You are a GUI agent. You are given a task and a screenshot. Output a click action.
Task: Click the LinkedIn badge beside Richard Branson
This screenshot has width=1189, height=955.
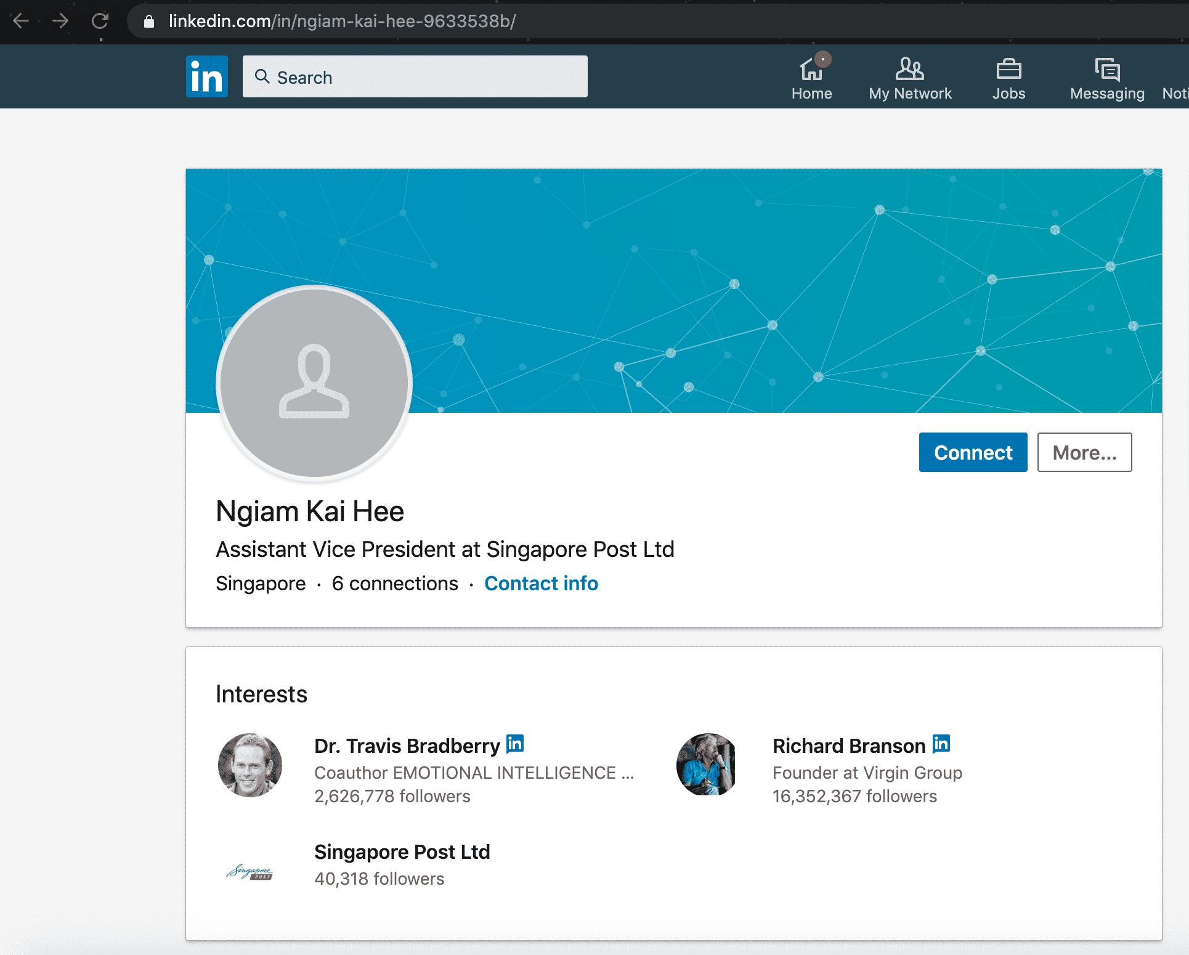(941, 744)
